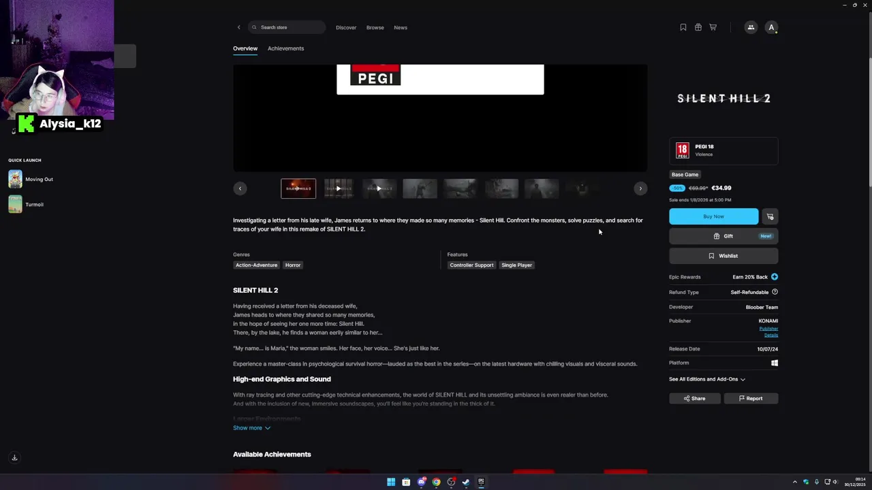872x490 pixels.
Task: Click the Windows platform icon
Action: point(775,363)
